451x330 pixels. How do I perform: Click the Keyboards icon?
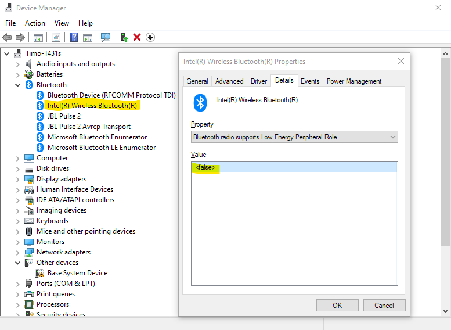click(x=29, y=221)
